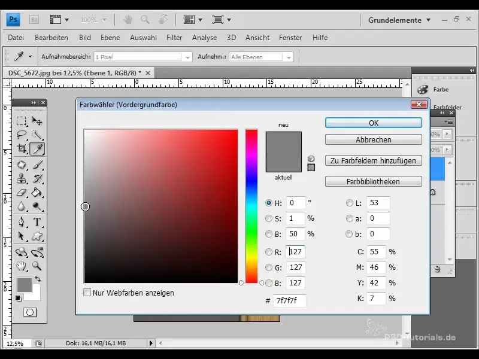479x359 pixels.
Task: Click the Abbrechen button
Action: pos(373,139)
